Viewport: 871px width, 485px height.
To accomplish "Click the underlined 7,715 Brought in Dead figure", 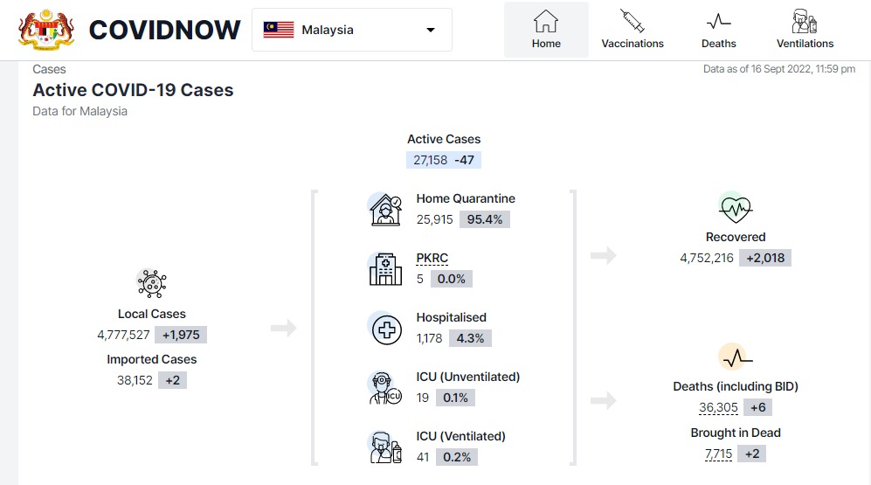I will tap(719, 454).
